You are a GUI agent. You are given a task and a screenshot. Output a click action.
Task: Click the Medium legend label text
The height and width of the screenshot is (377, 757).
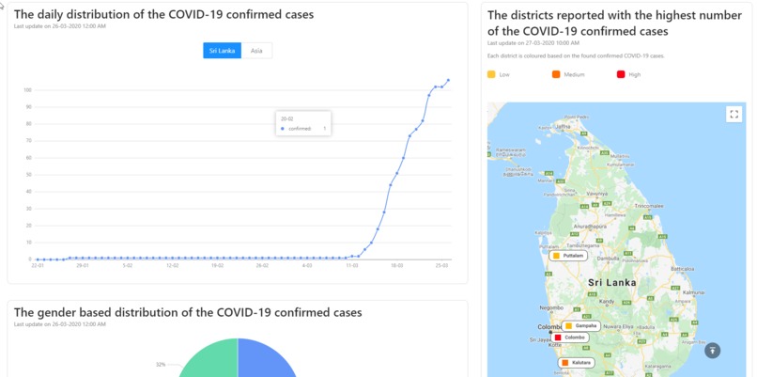click(574, 75)
